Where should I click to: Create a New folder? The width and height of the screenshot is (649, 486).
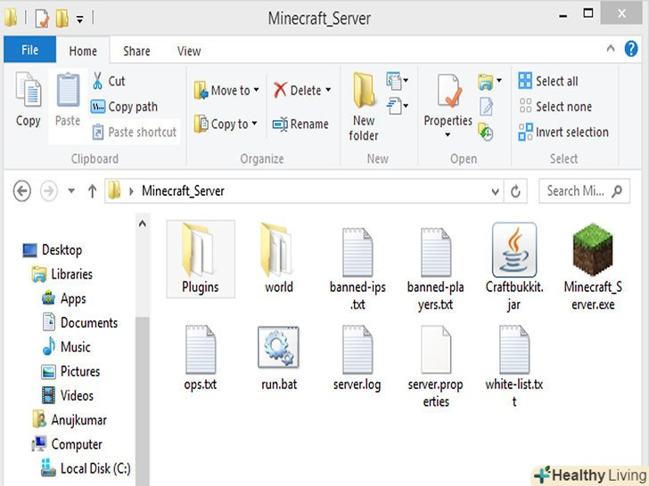[364, 107]
